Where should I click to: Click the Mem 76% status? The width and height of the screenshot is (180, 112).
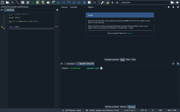tap(172, 110)
